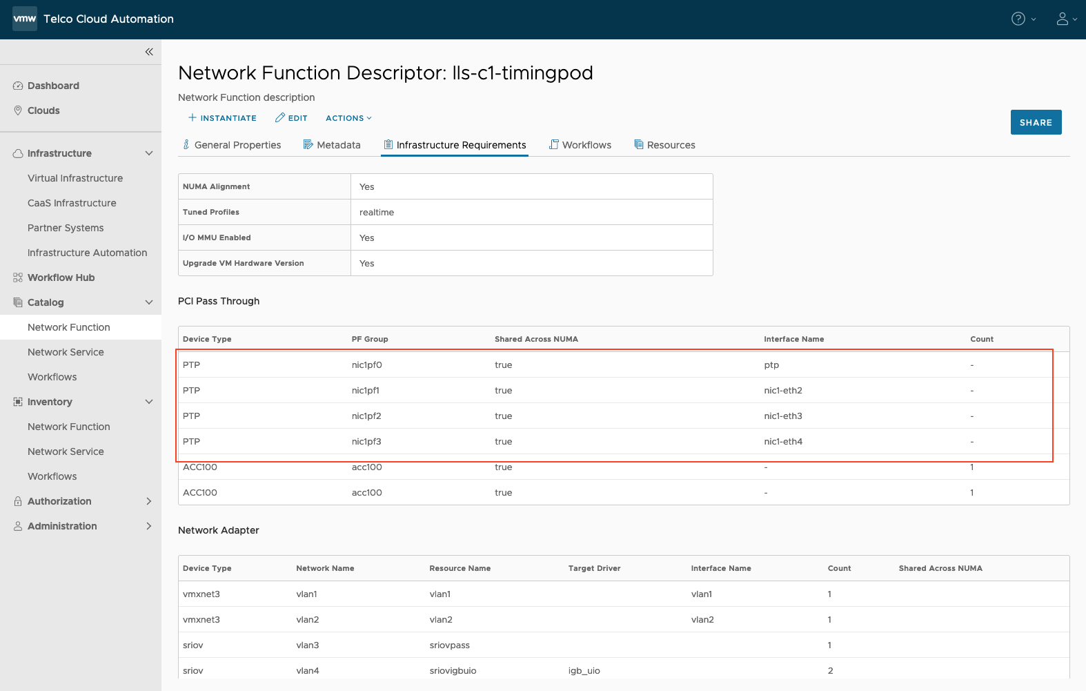The height and width of the screenshot is (691, 1086).
Task: Click the VMware logo icon
Action: point(24,19)
